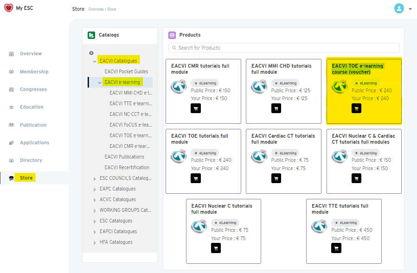Image resolution: width=417 pixels, height=273 pixels.
Task: Add EACVI MMI CHD tutorials to cart
Action: pos(276,108)
